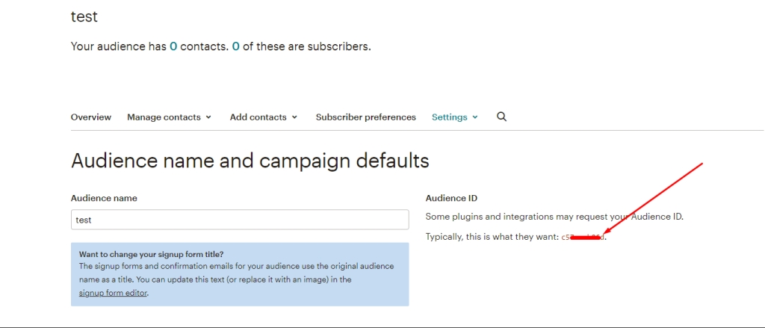Click the subscribers count number link

235,47
